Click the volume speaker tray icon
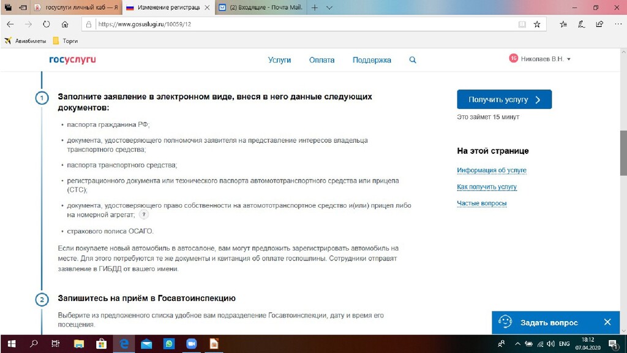This screenshot has height=353, width=627. [x=550, y=344]
